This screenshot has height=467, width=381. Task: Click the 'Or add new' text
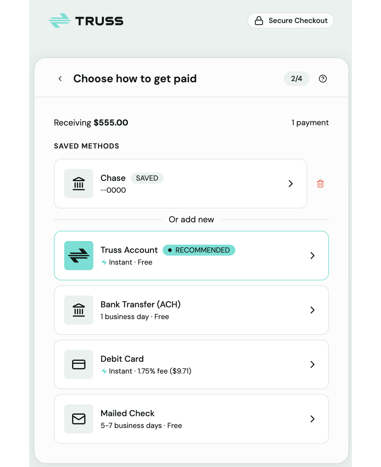[191, 220]
